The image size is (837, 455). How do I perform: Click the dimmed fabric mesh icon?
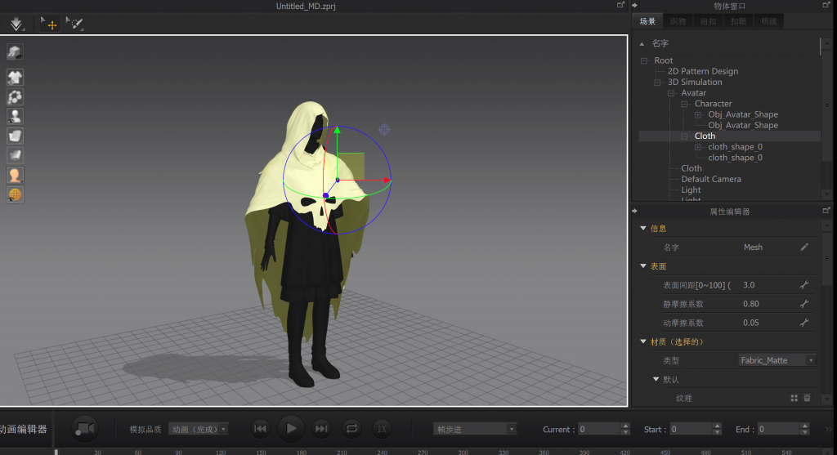pyautogui.click(x=15, y=155)
